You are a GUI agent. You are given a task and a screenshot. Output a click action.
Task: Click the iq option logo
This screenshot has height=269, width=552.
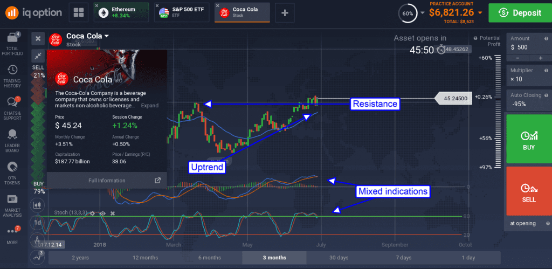[x=33, y=13]
